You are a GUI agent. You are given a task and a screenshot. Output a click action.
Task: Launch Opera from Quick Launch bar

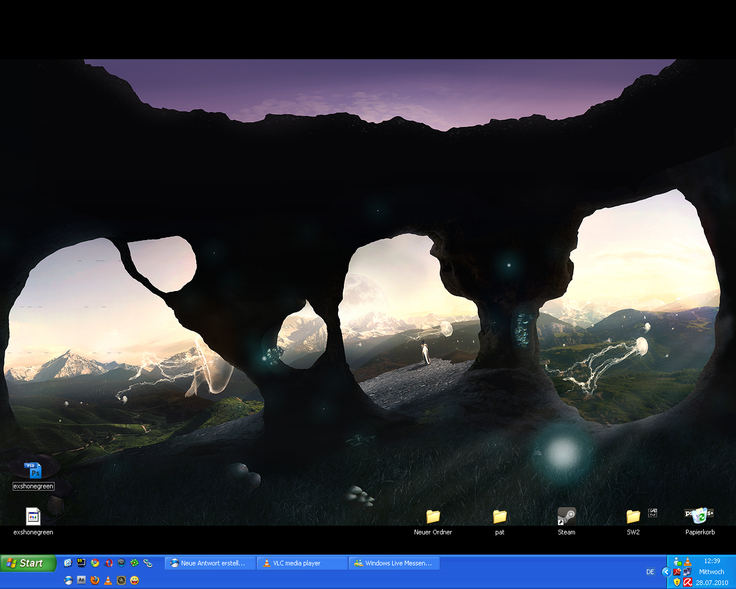(108, 563)
